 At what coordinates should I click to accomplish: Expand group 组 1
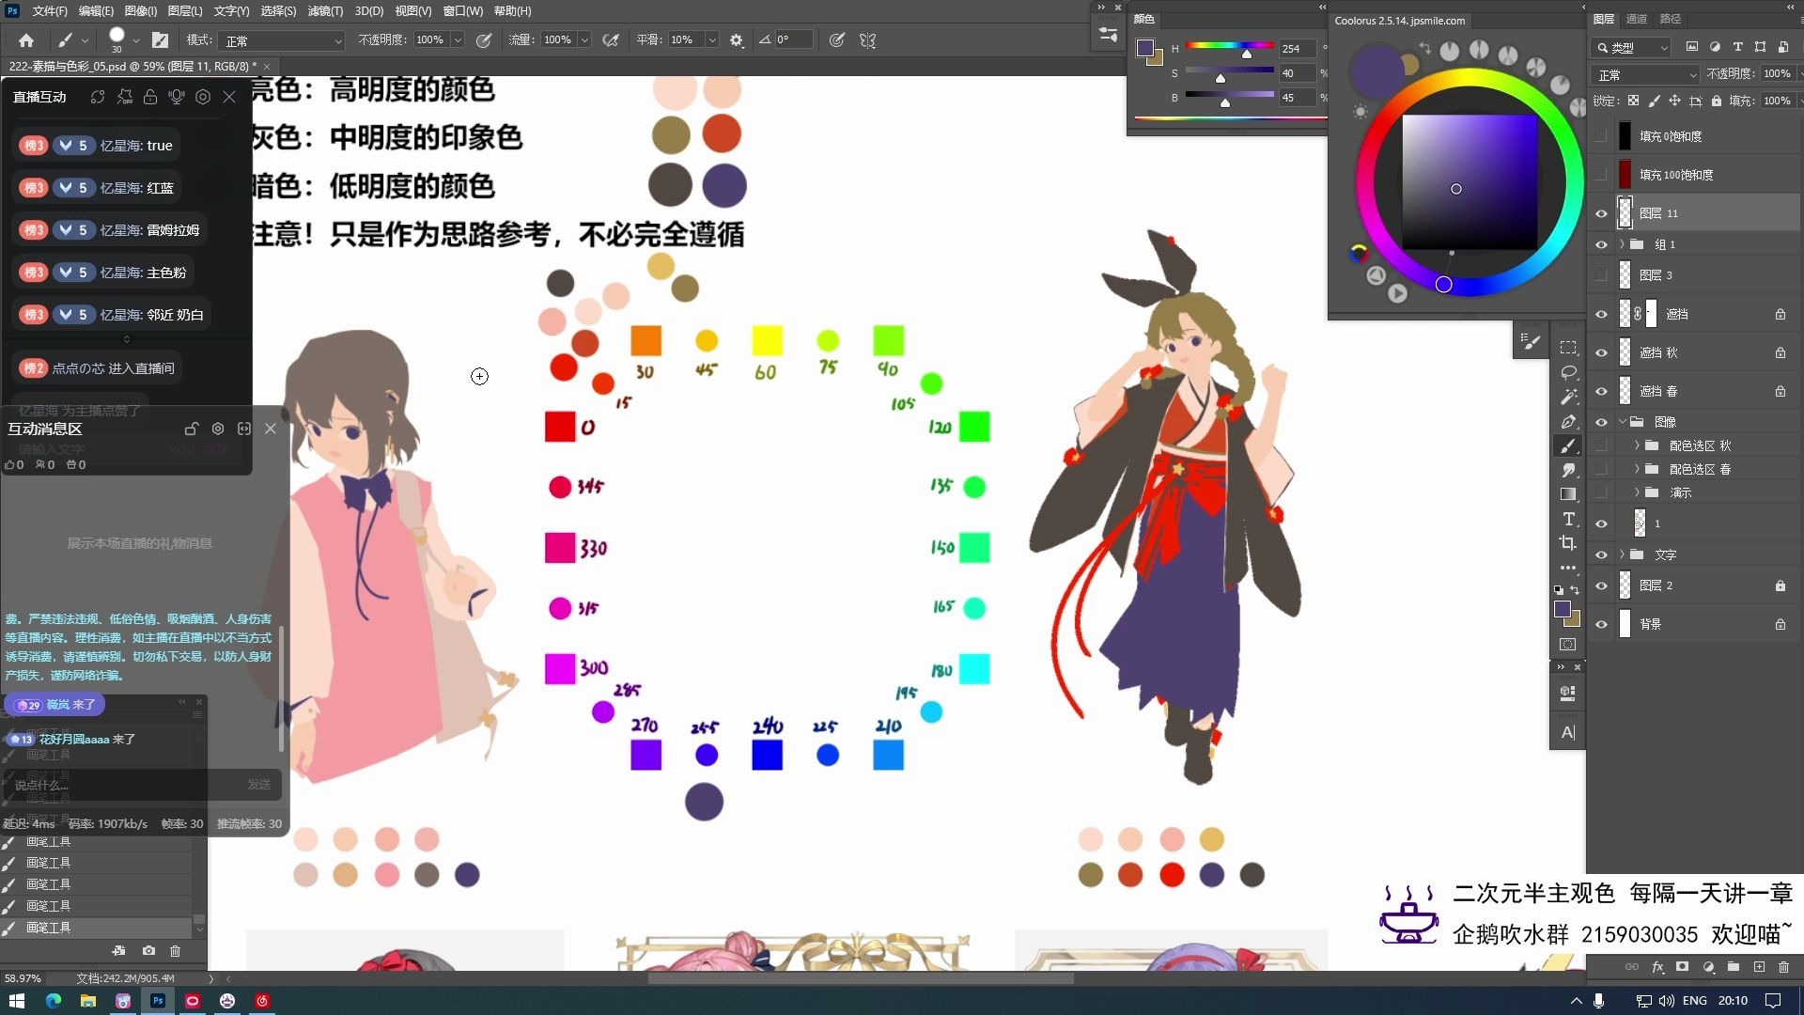[1623, 244]
